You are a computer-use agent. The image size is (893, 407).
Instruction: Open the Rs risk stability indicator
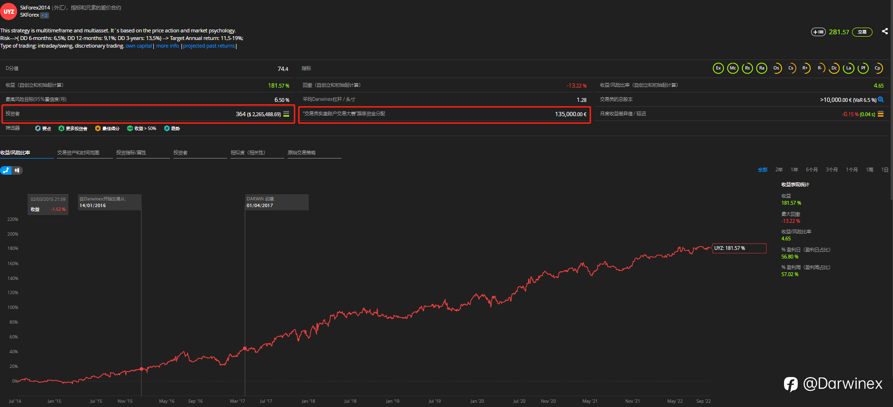coord(747,68)
